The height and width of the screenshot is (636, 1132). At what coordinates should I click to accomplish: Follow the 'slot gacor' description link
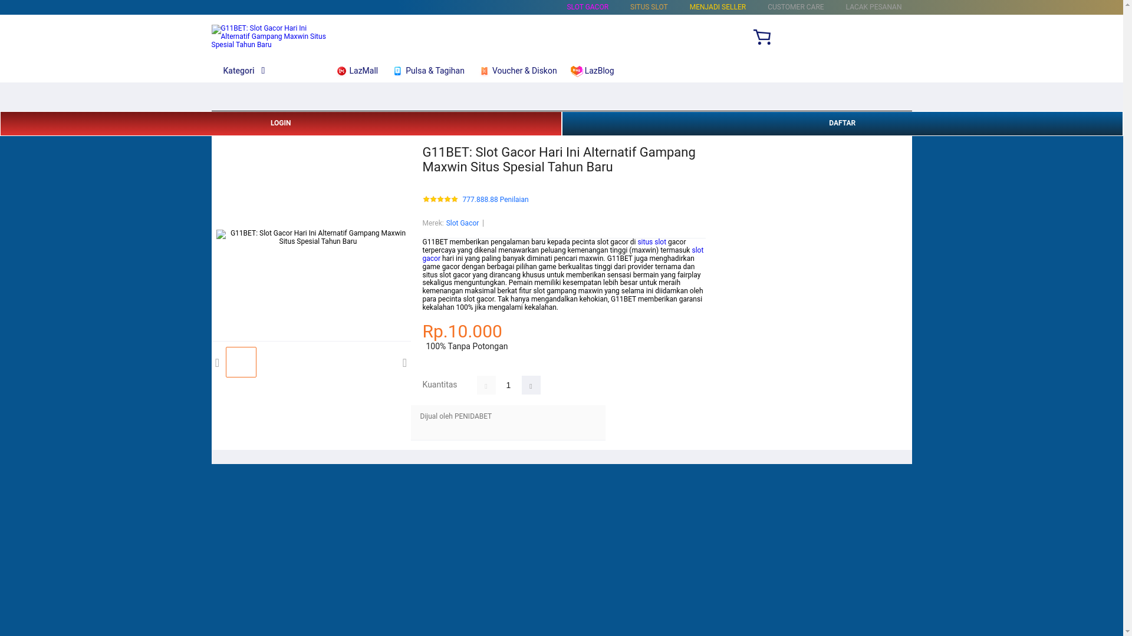697,250
